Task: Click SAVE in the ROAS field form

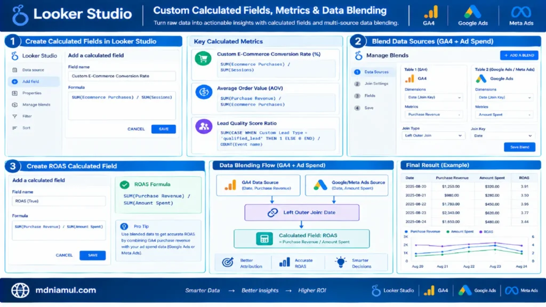Action: click(x=93, y=255)
